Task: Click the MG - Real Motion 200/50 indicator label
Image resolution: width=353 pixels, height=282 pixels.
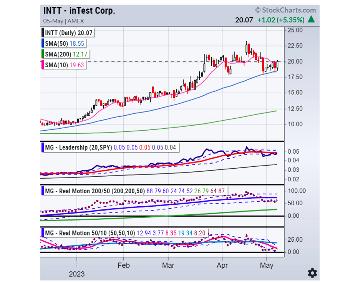Action: click(x=95, y=191)
